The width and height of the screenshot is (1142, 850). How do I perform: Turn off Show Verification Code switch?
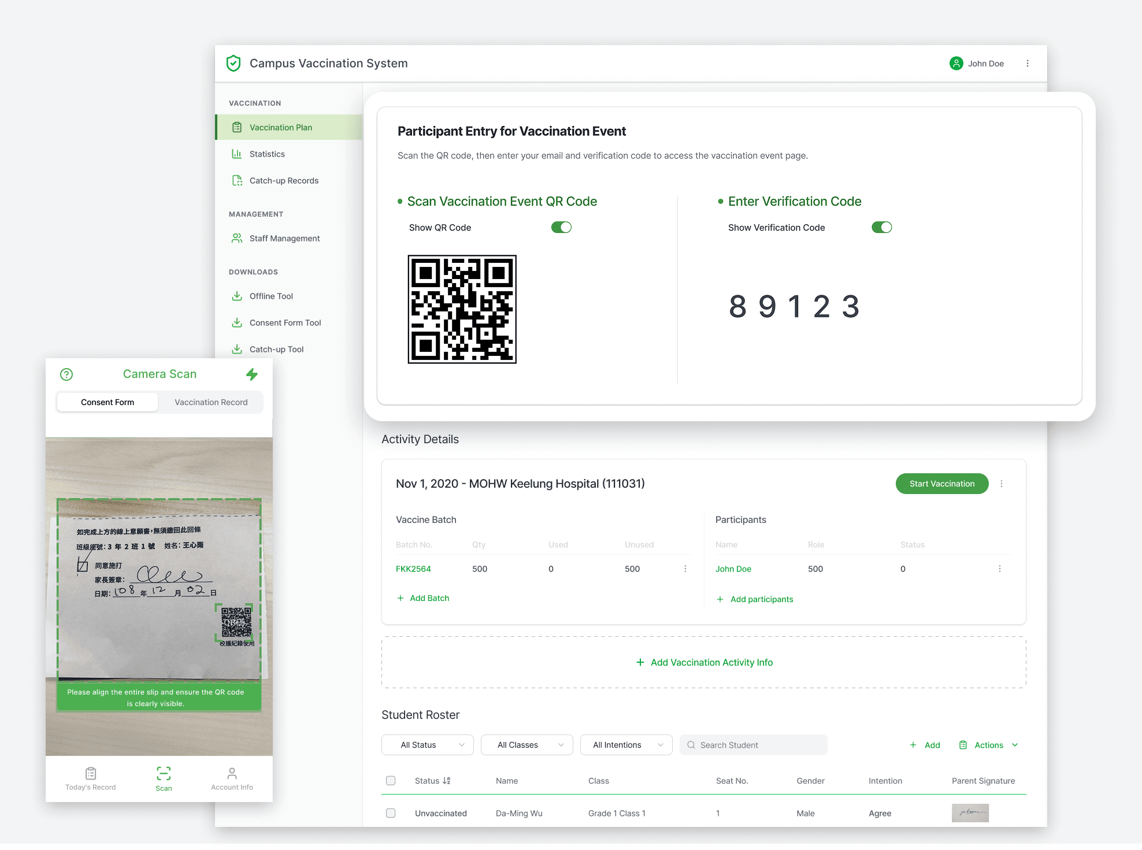(881, 228)
